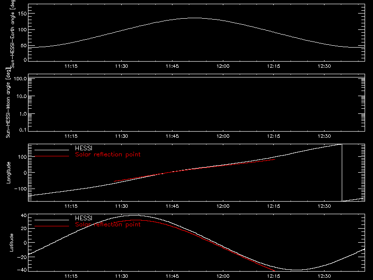Viewport: 373px width, 280px height.
Task: Click the 20 tick label on Latitude plot
Action: click(24, 229)
